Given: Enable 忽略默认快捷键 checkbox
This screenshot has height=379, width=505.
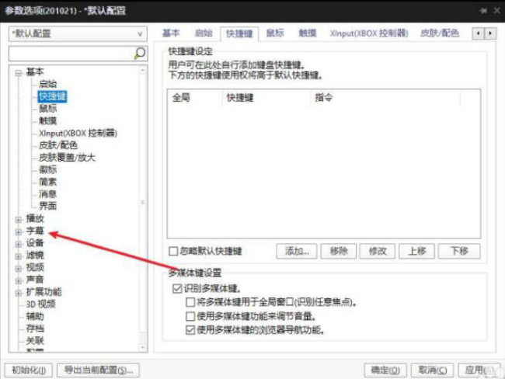Looking at the screenshot, I should tap(174, 251).
